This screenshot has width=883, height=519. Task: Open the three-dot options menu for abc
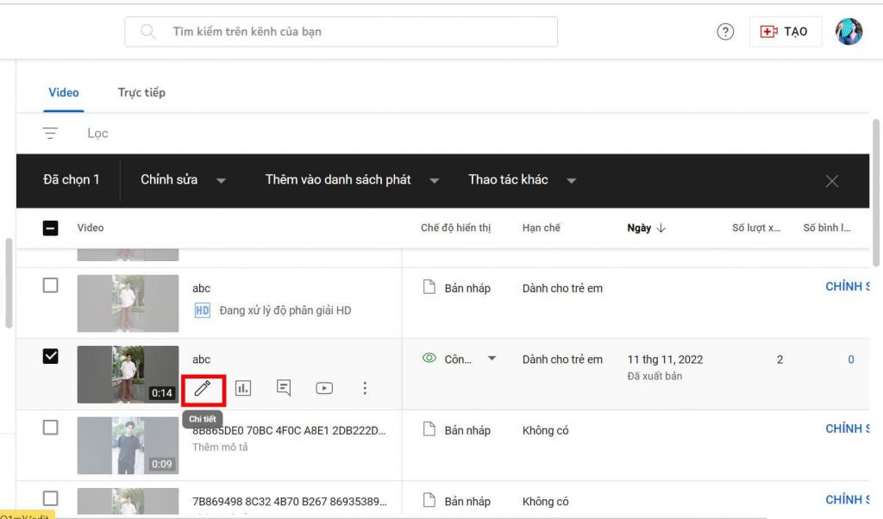tap(365, 388)
